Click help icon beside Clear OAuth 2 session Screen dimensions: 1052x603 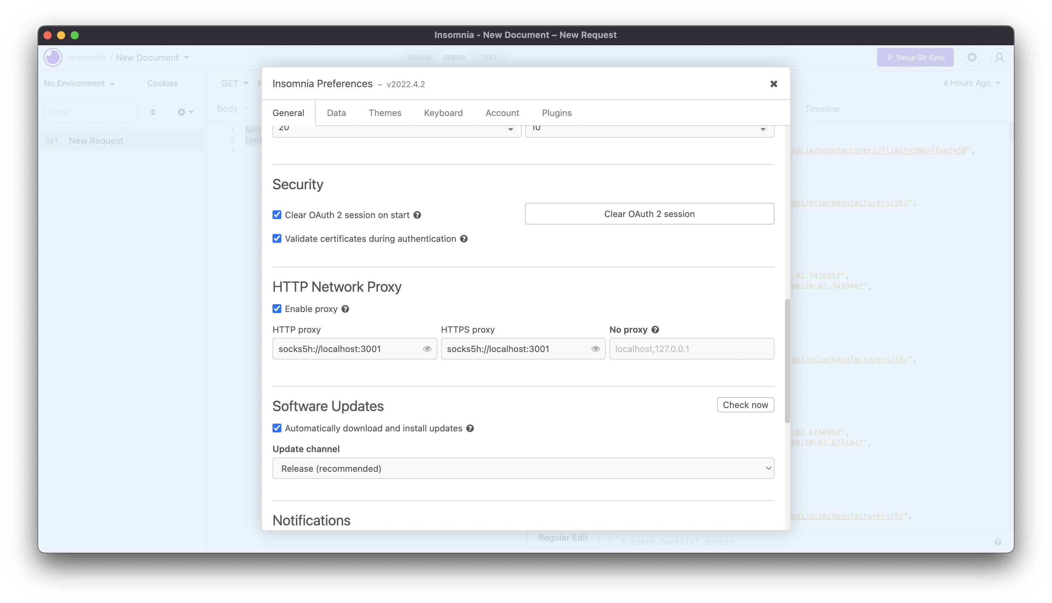tap(417, 215)
